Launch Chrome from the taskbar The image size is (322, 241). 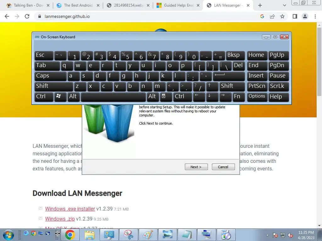pyautogui.click(x=70, y=235)
